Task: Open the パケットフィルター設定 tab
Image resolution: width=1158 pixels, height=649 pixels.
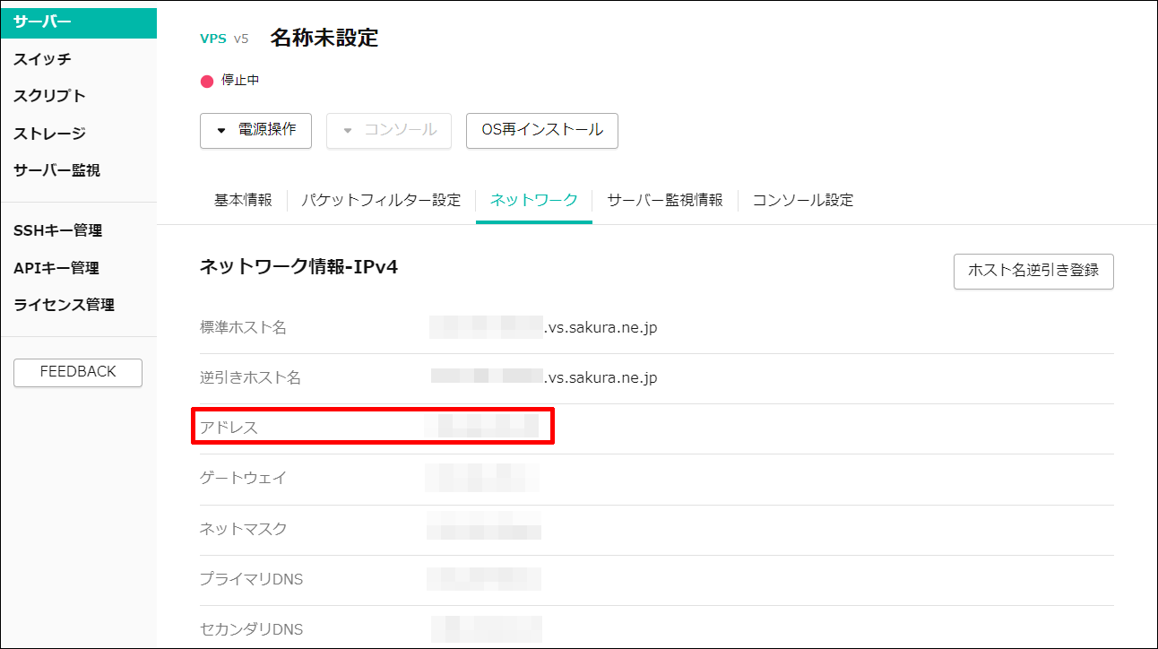Action: (381, 200)
